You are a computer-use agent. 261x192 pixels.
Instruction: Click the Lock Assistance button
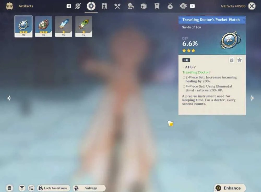[x=54, y=188]
